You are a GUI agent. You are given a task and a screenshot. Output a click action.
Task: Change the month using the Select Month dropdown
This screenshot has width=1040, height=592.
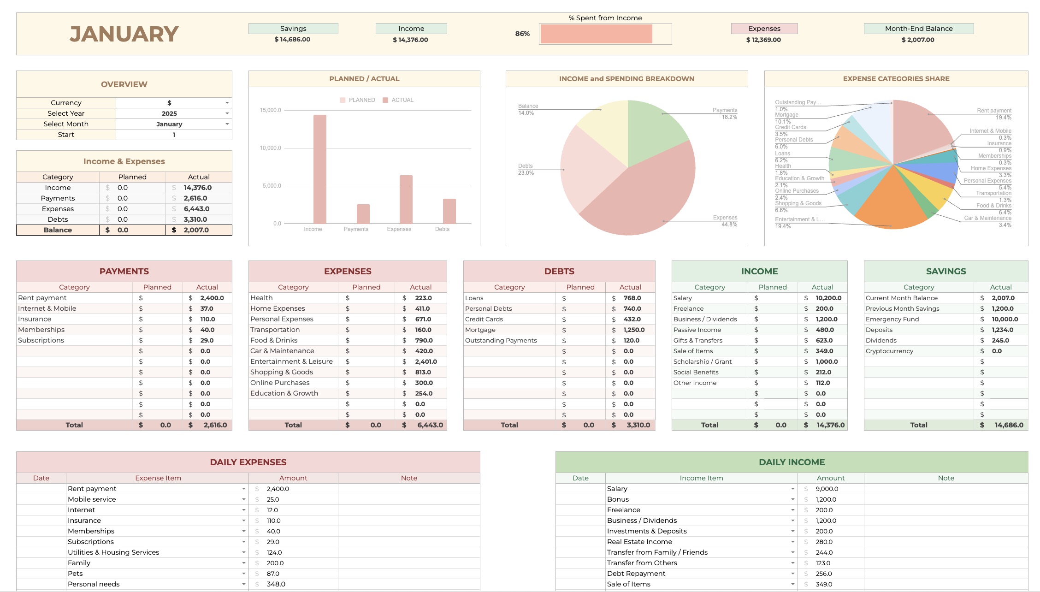227,124
